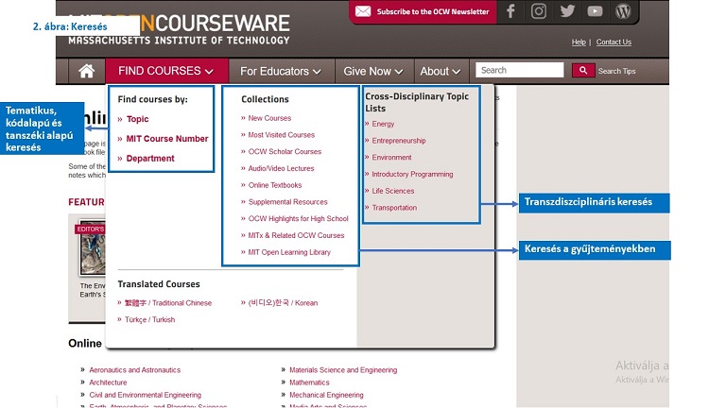Open Most Visited Courses collection
This screenshot has width=726, height=408.
281,135
